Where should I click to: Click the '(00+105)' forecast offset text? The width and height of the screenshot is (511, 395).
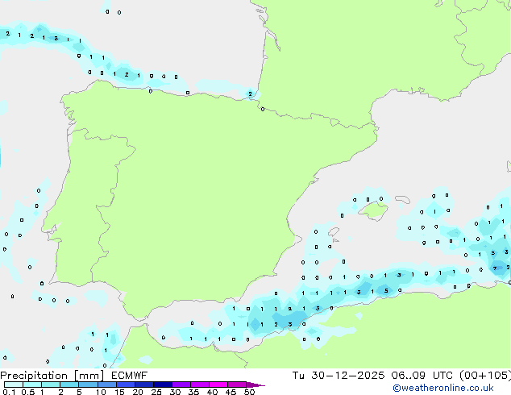click(485, 376)
